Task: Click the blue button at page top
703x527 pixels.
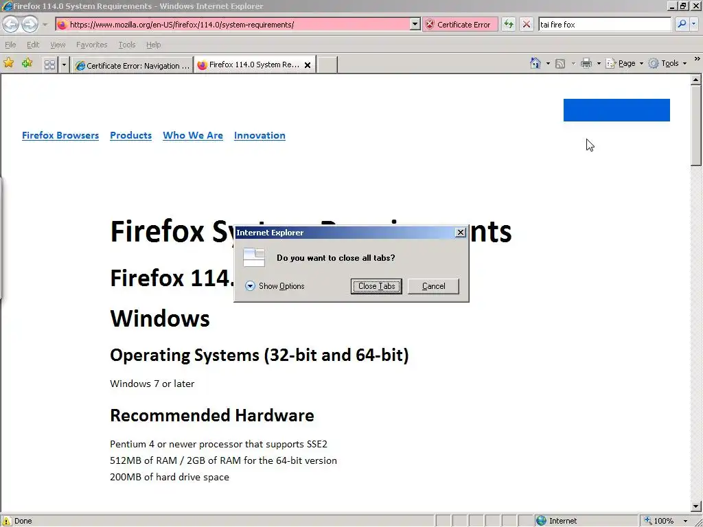Action: point(616,110)
